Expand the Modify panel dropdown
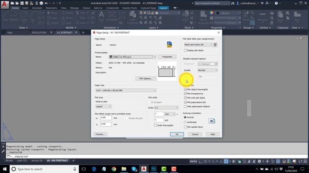The width and height of the screenshot is (309, 173). pos(71,28)
